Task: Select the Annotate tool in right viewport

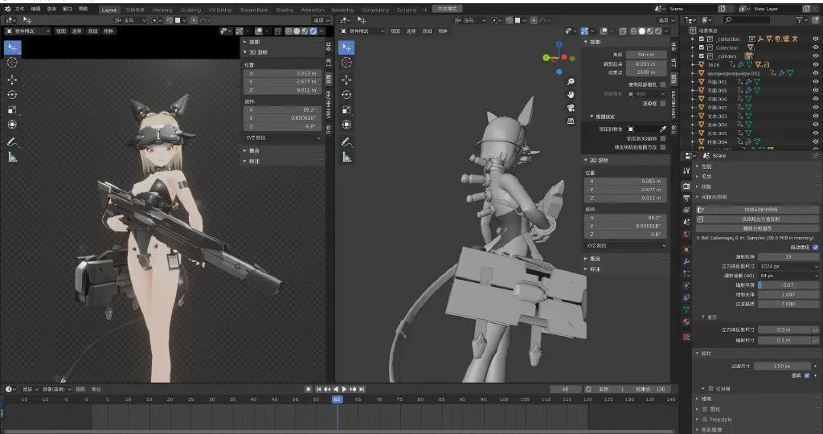Action: point(346,142)
